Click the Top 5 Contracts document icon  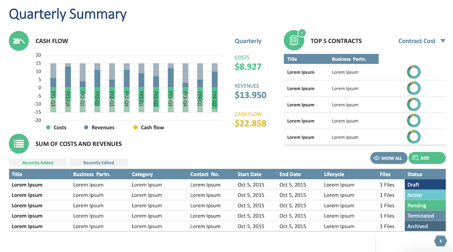294,40
